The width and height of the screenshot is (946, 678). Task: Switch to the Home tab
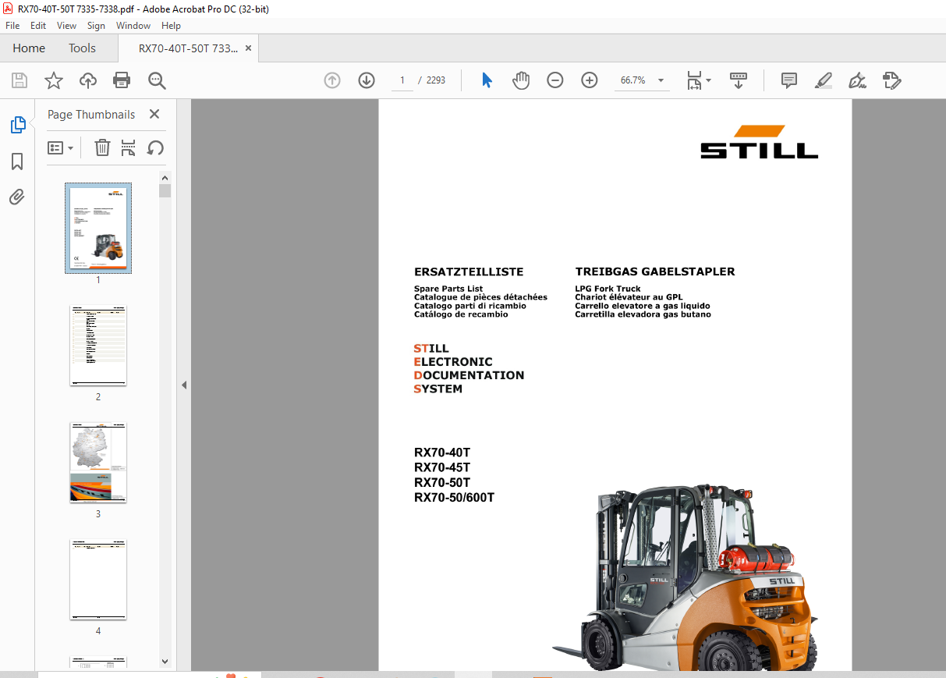pyautogui.click(x=29, y=48)
